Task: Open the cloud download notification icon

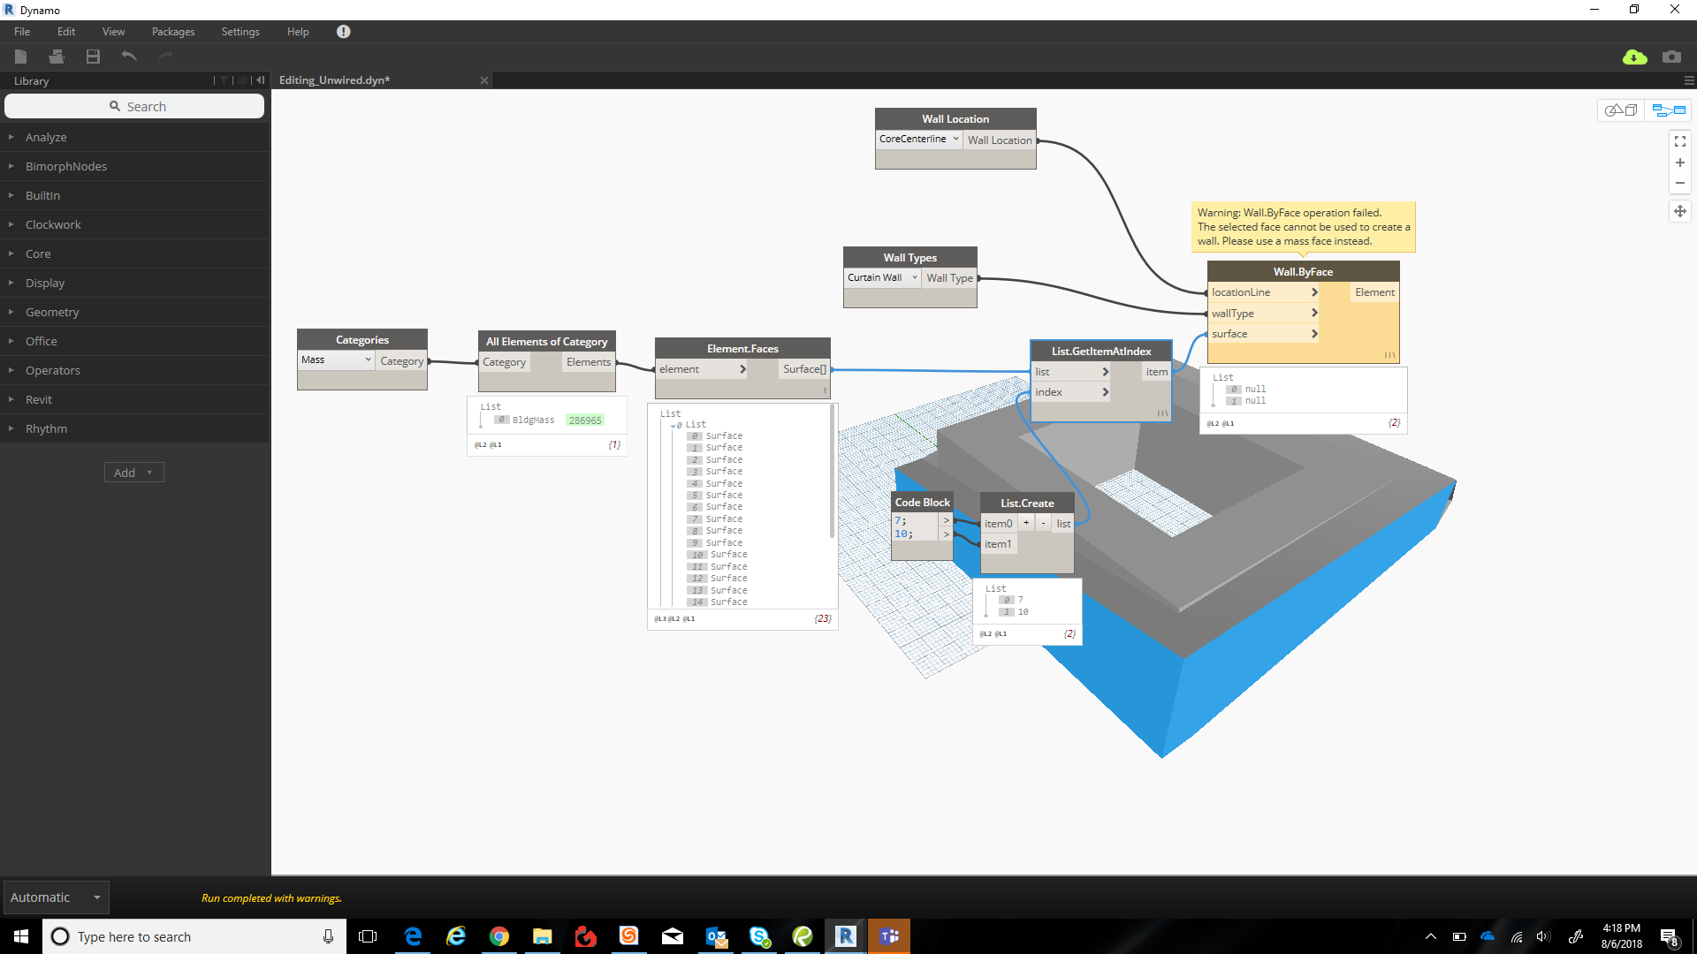Action: pyautogui.click(x=1635, y=57)
